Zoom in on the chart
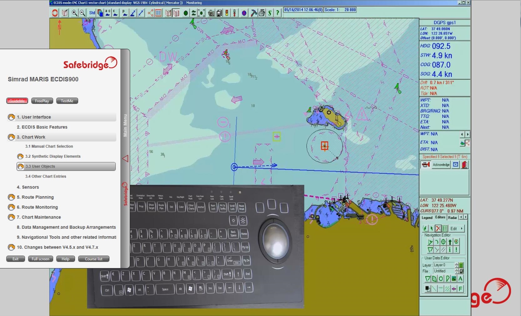521x316 pixels. pyautogui.click(x=74, y=13)
